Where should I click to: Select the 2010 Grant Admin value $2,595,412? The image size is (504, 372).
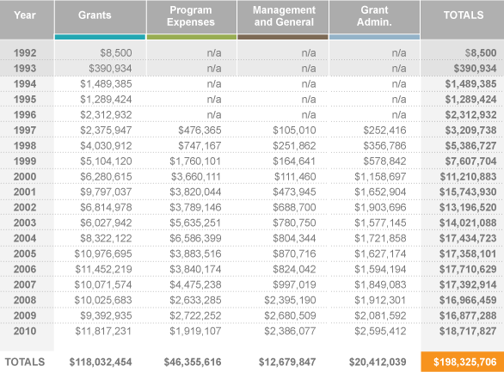coord(380,331)
